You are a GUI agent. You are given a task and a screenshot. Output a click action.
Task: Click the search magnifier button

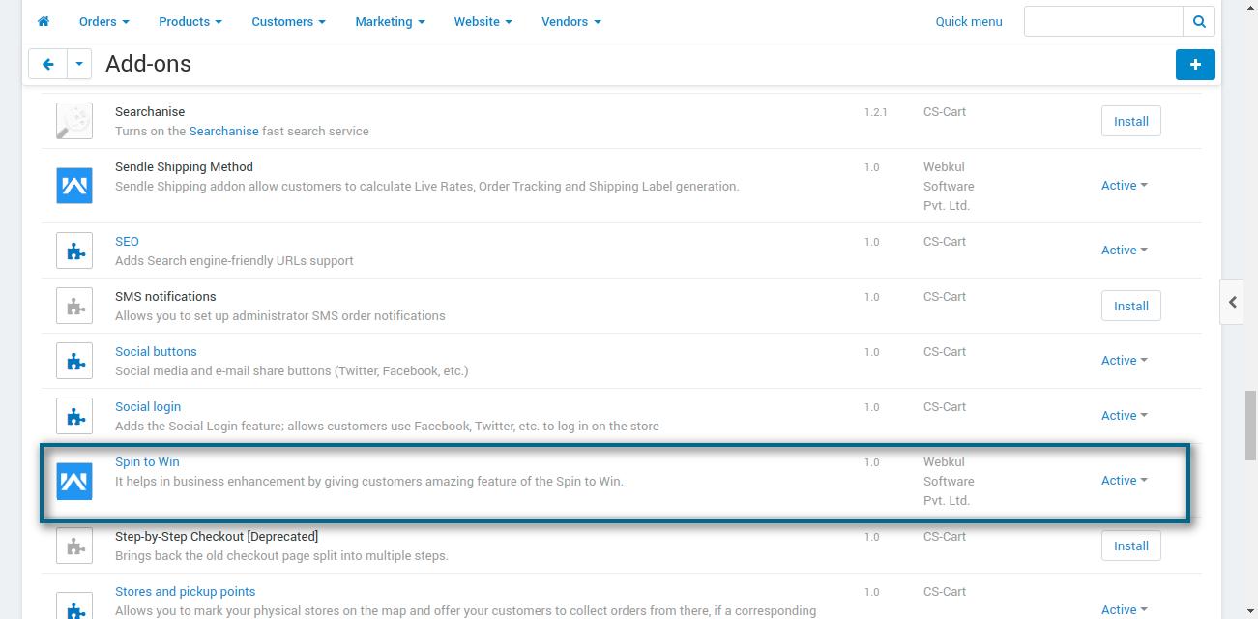[x=1199, y=21]
